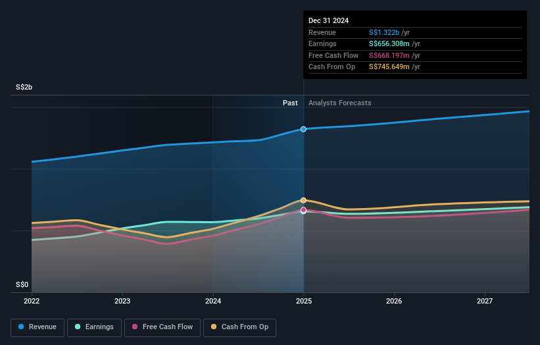540x345 pixels.
Task: Toggle the Revenue legend button
Action: click(37, 327)
